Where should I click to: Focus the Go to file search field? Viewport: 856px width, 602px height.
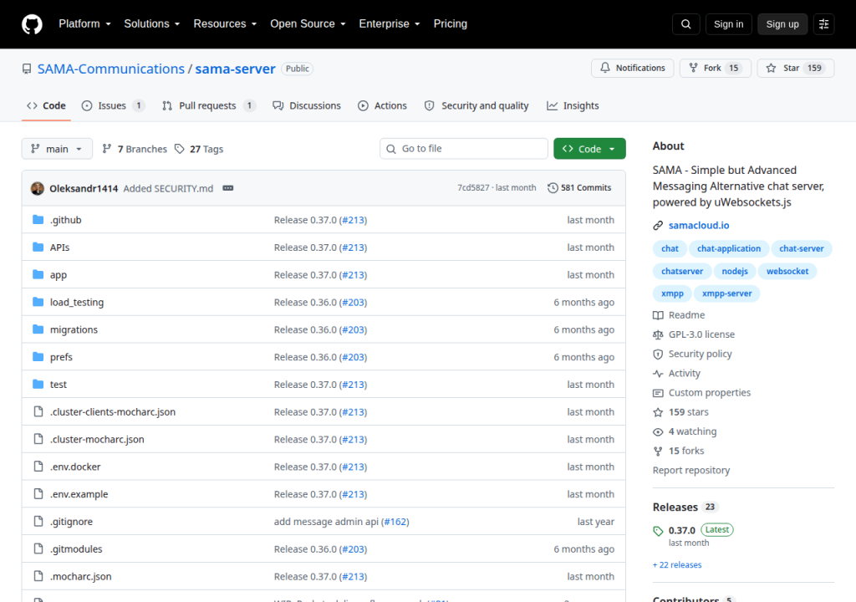click(463, 149)
